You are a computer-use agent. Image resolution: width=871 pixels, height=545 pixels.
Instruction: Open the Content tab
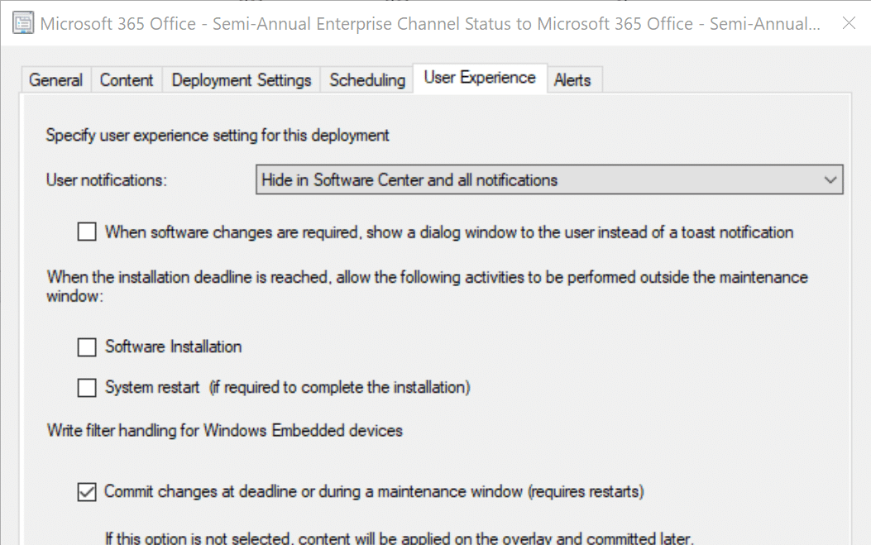127,80
